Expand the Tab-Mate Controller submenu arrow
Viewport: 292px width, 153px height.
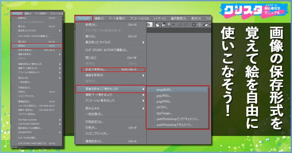pyautogui.click(x=60, y=120)
